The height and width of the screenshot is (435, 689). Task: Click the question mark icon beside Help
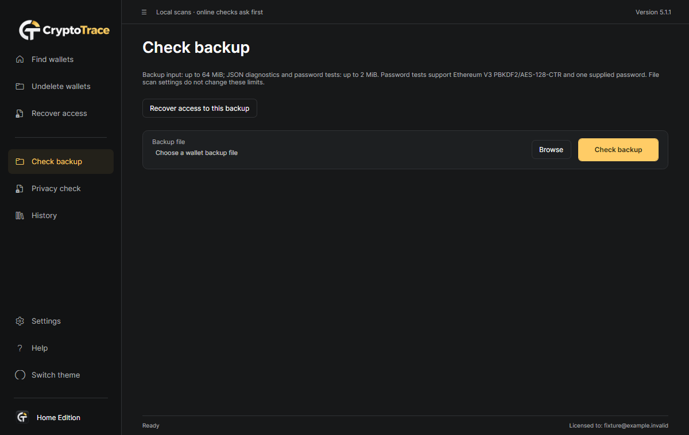coord(20,348)
